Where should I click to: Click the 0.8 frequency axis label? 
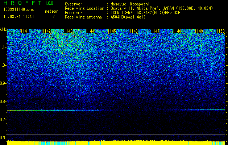point(3,101)
